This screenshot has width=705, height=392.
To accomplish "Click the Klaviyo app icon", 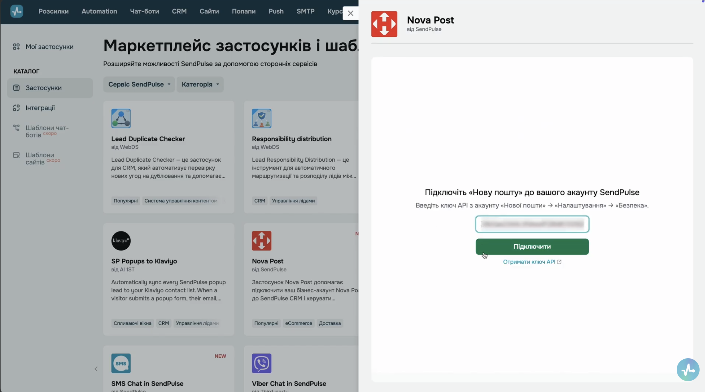I will click(121, 241).
